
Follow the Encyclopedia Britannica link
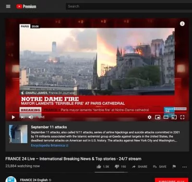49,146
